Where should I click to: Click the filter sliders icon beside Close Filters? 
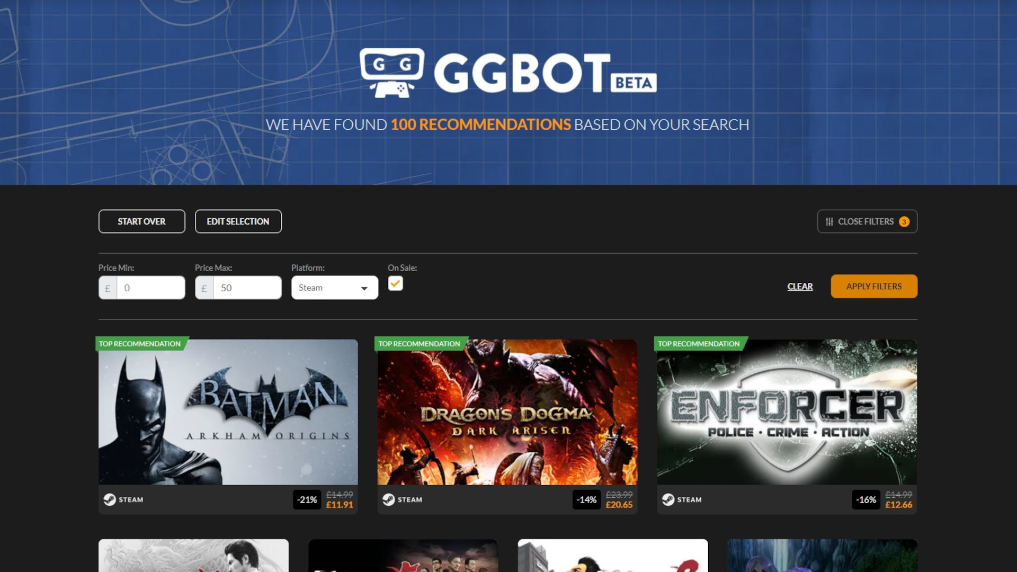click(x=829, y=221)
